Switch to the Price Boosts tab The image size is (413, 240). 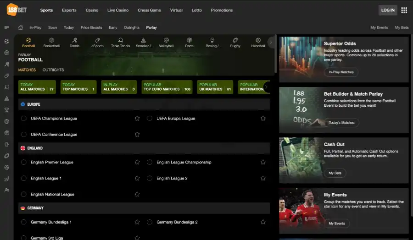click(x=91, y=27)
